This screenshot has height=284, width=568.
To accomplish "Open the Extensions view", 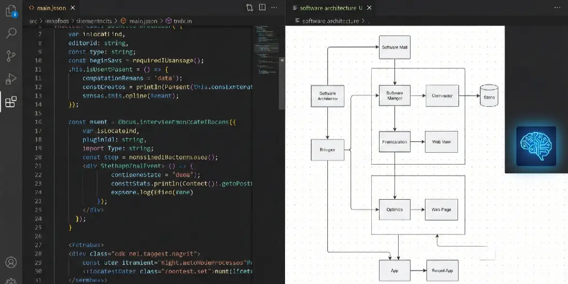I will pos(11,102).
